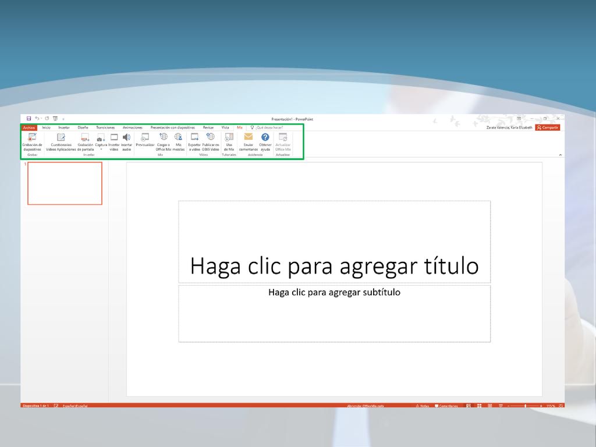
Task: Click the spell check icon in status bar
Action: point(56,406)
